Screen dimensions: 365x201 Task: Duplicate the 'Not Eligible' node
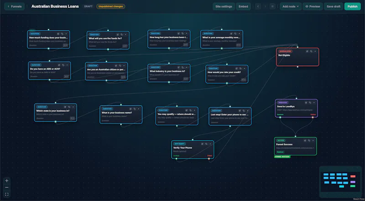(311, 51)
